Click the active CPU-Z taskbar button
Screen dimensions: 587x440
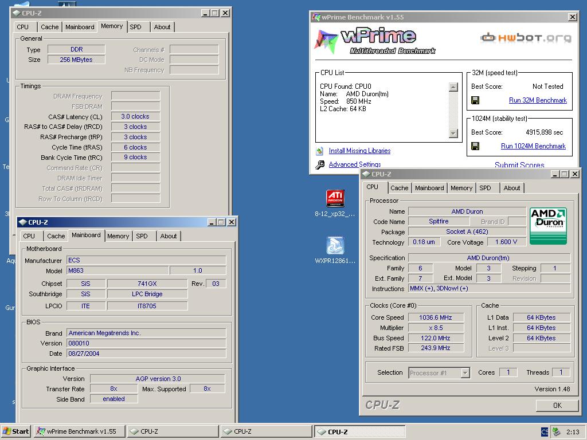point(360,431)
